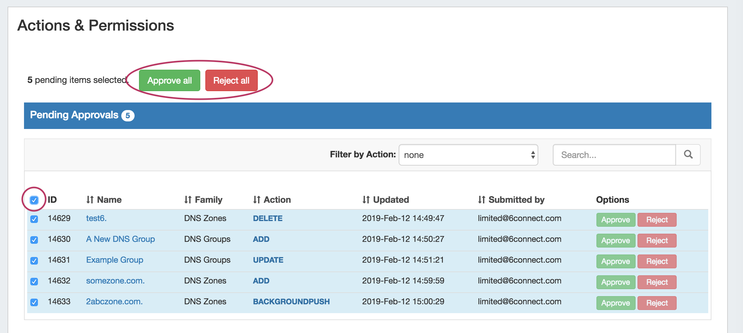The image size is (743, 333).
Task: Uncheck the checkbox for ID 14629
Action: point(34,219)
